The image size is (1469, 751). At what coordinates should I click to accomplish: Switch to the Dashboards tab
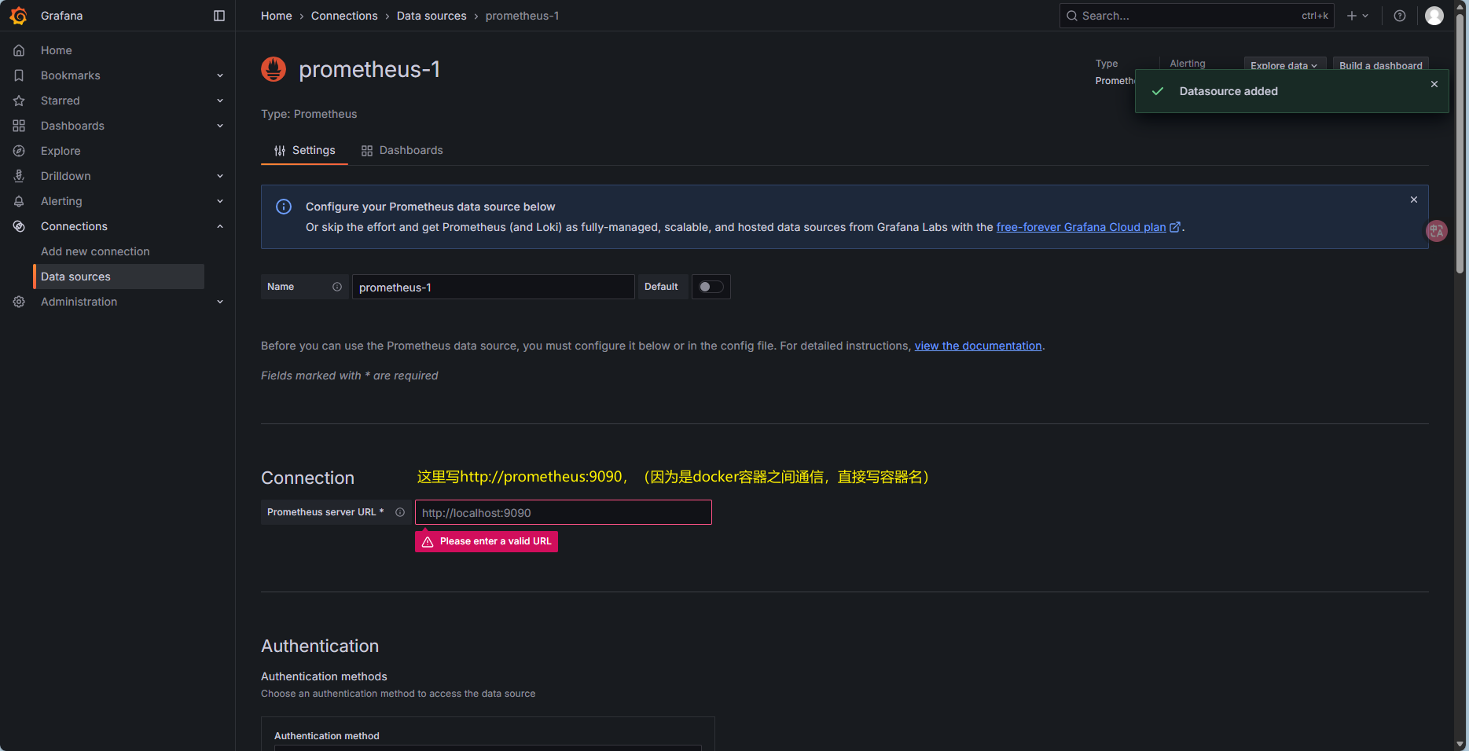click(x=410, y=150)
